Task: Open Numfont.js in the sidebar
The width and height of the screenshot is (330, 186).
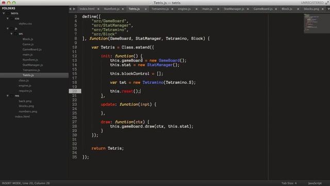Action: (30, 60)
